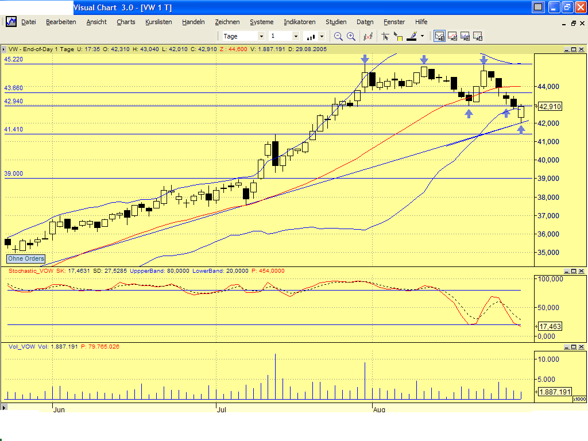588x441 pixels.
Task: Select the magnifying glass zoom-in tool
Action: (351, 35)
